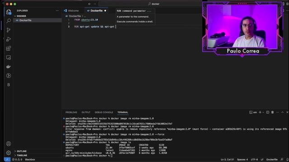Screen dimensions: 289x162
Task: Open the Accounts menu icon
Action: pos(9,144)
